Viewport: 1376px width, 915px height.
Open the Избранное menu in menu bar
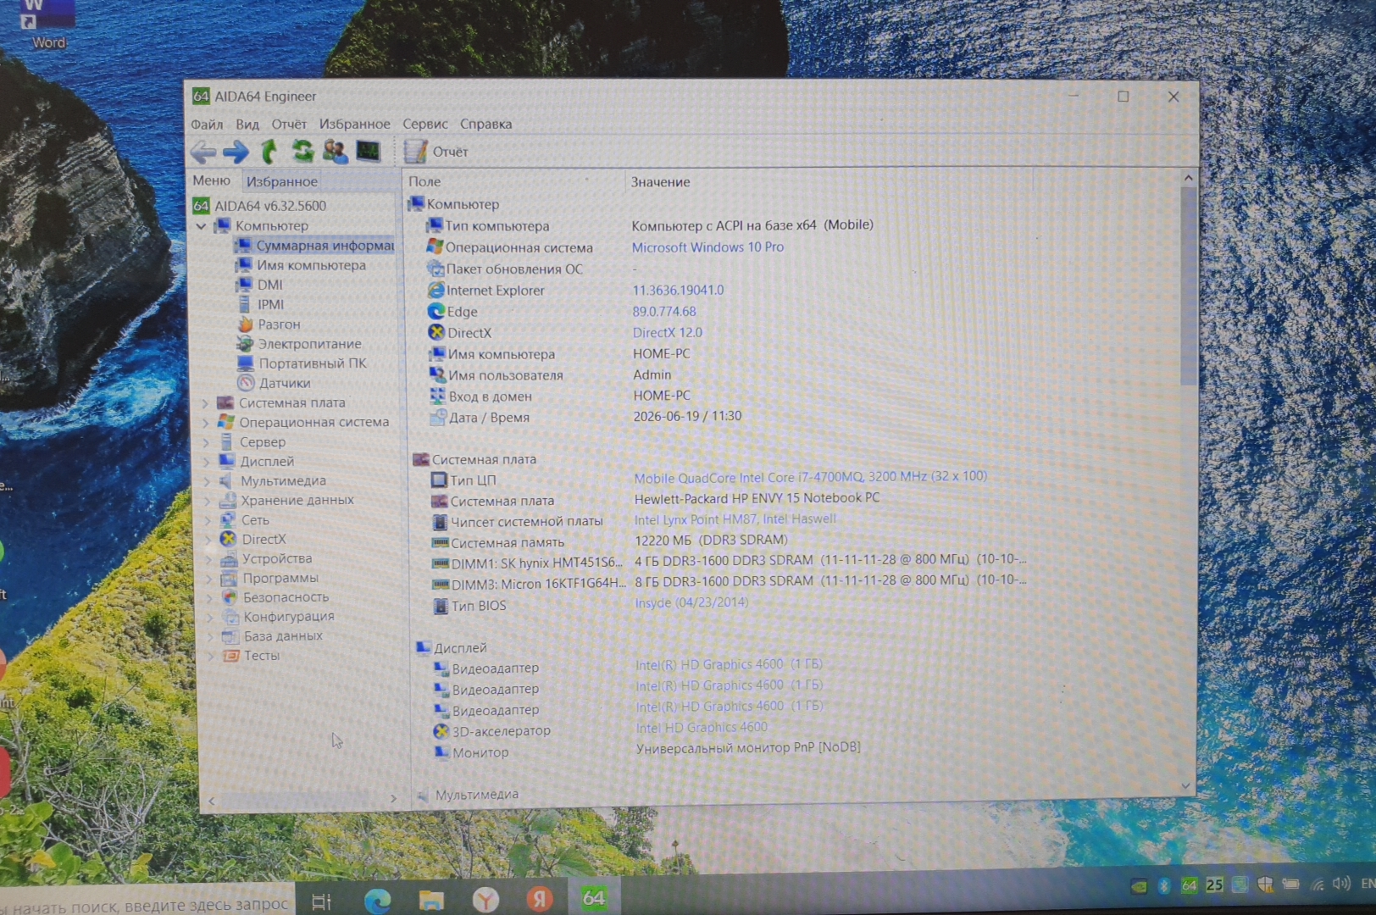pos(354,124)
